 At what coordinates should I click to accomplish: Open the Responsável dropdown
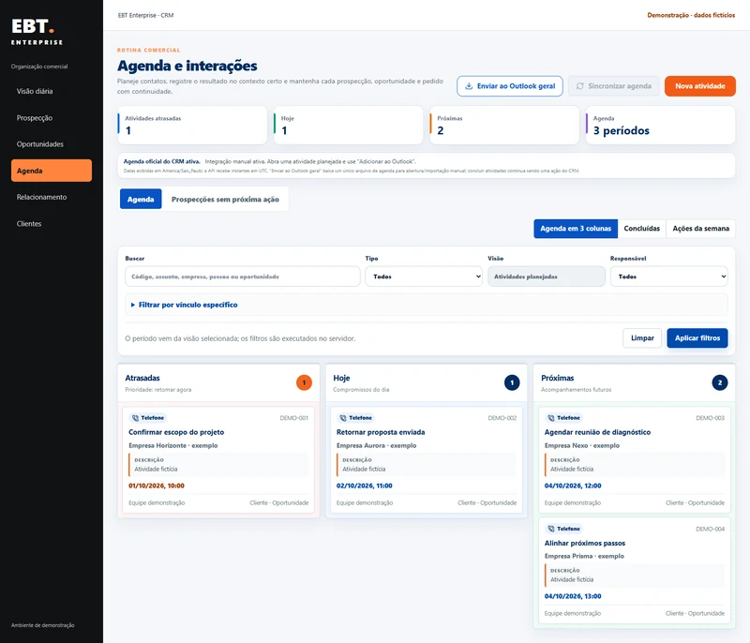pos(668,277)
